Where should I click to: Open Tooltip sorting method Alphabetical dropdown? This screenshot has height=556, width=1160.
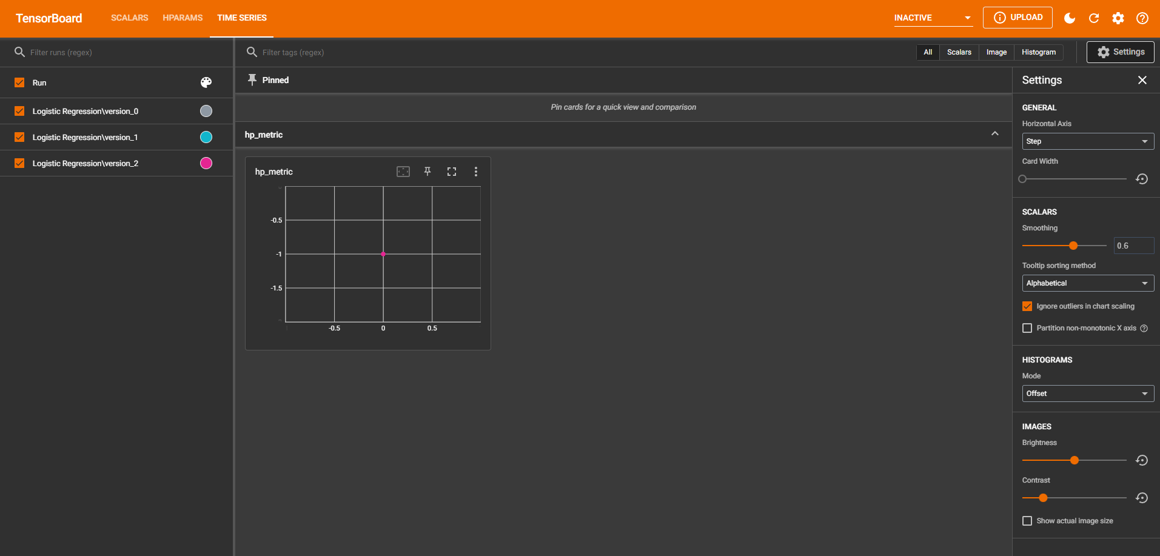(1088, 283)
